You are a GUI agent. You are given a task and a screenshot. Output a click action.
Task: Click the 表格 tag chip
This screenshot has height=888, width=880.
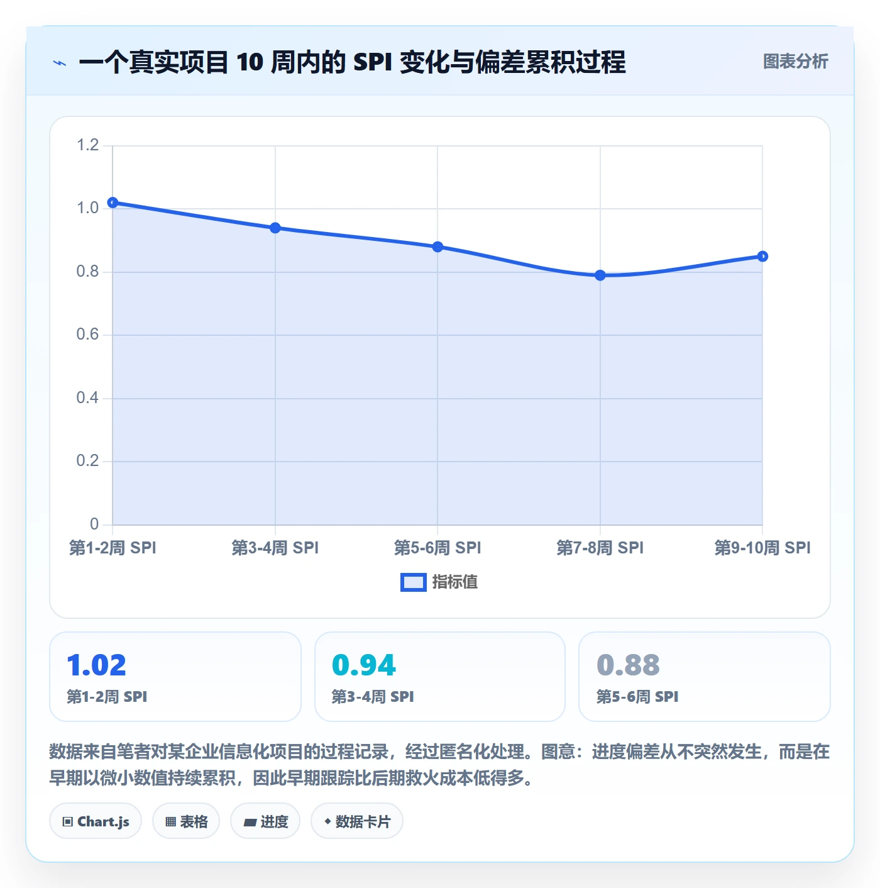(x=186, y=821)
